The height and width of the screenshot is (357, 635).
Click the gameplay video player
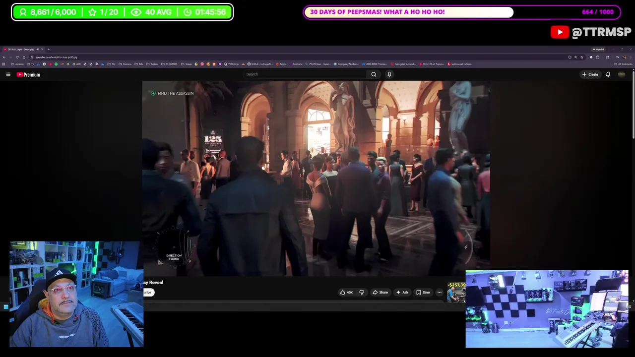pyautogui.click(x=316, y=178)
